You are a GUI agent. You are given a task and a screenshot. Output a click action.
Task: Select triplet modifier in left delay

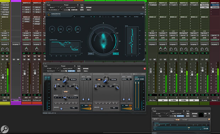click(73, 103)
